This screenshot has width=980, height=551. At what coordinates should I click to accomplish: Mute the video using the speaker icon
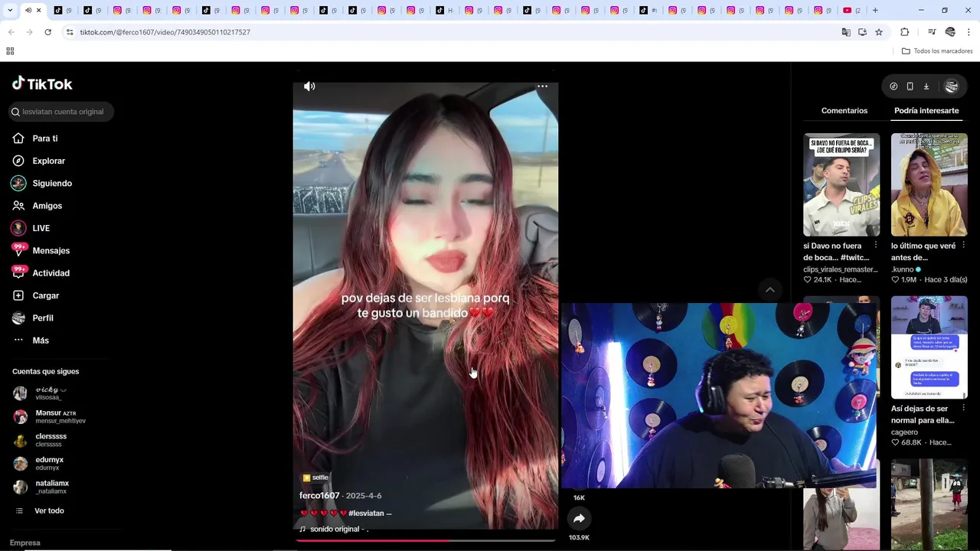click(309, 86)
